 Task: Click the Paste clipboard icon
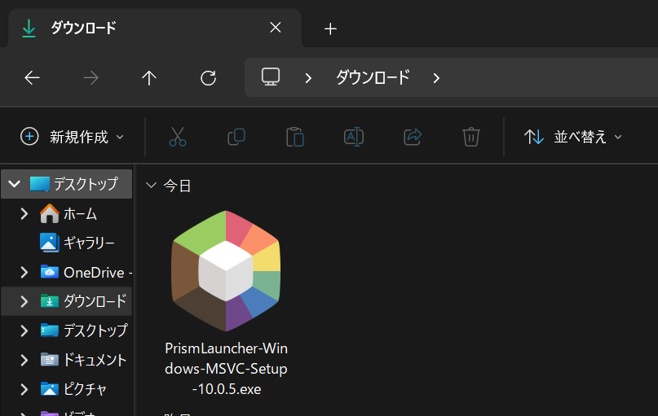(295, 137)
